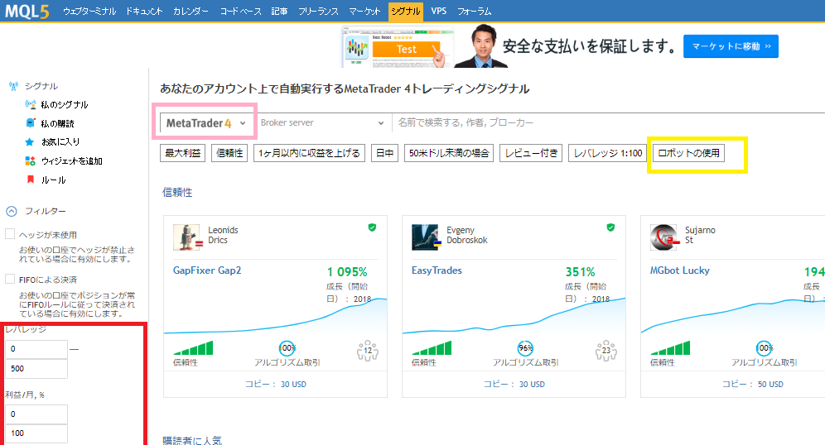Image resolution: width=825 pixels, height=445 pixels.
Task: Toggle the FIFOによる決済 checkbox
Action: (x=10, y=279)
